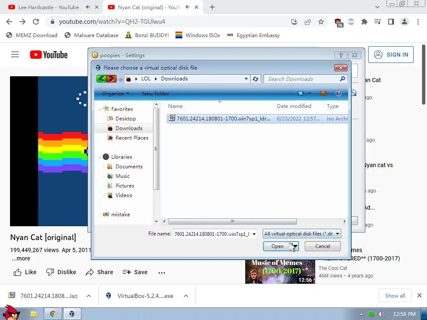427x320 pixels.
Task: Open Chrome side panel icon
Action: pyautogui.click(x=391, y=22)
